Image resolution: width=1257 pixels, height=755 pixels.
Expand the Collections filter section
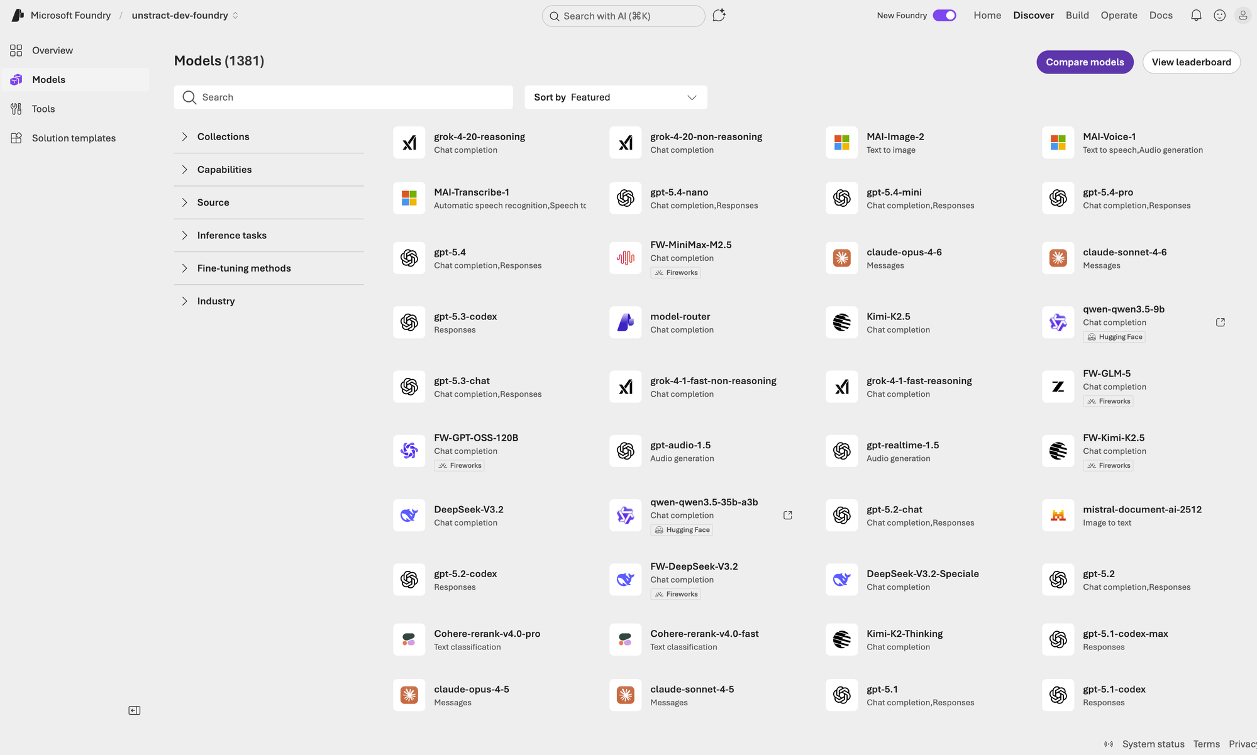[223, 136]
